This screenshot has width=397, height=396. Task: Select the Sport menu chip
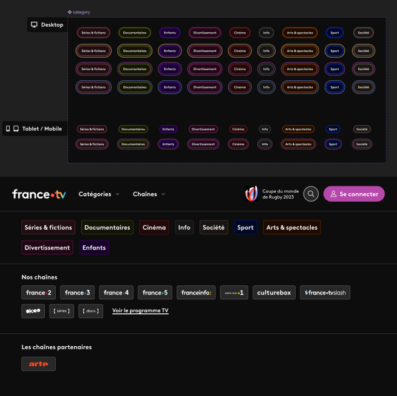click(245, 227)
